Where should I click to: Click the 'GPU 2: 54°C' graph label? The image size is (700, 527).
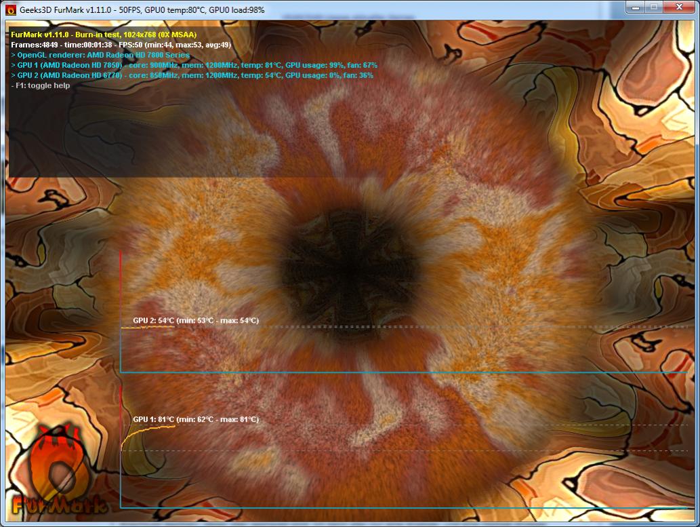coord(196,321)
